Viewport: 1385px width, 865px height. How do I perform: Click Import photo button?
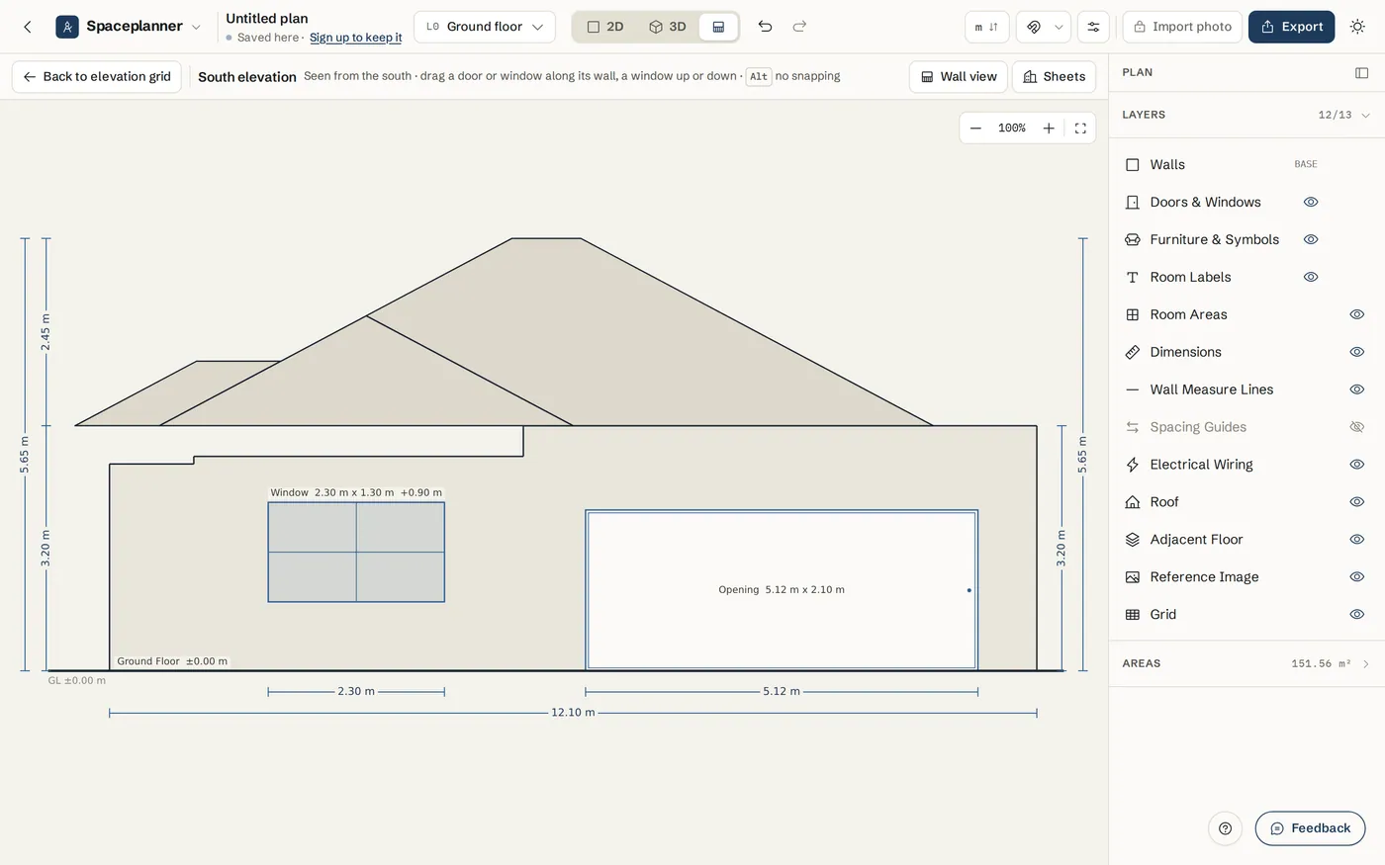click(x=1182, y=27)
